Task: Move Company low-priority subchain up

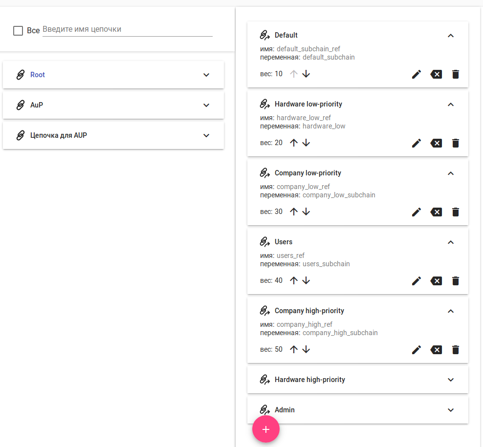Action: (294, 212)
